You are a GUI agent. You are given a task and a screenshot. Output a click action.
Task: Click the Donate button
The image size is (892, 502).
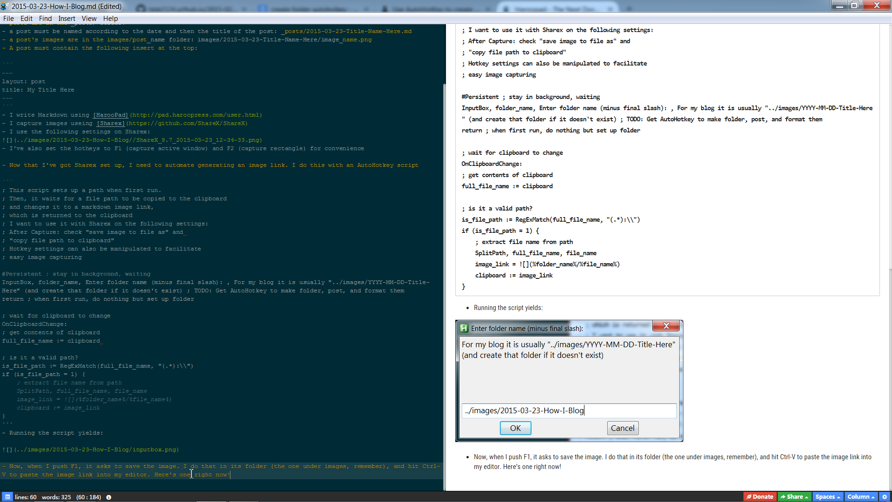click(760, 497)
